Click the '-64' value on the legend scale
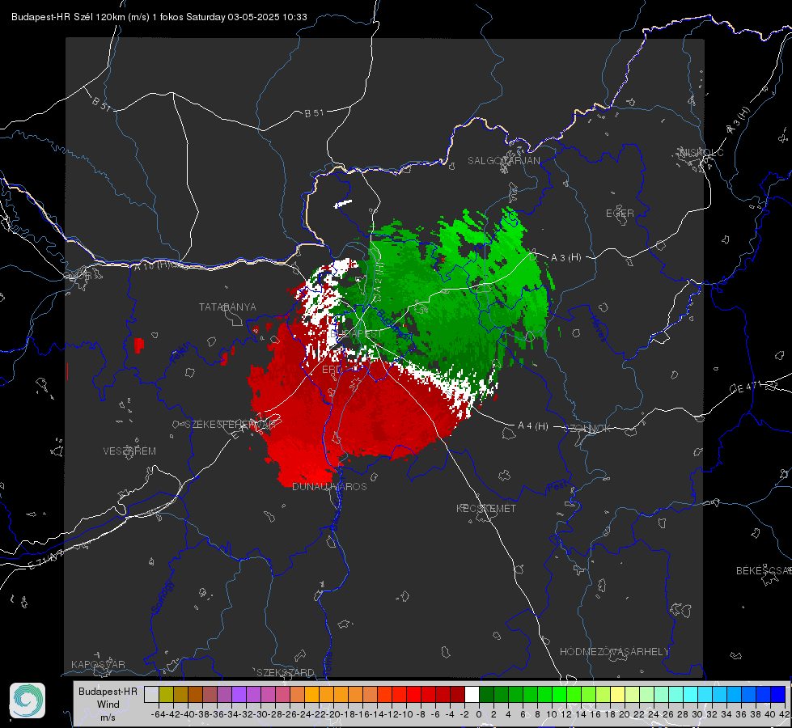792x728 pixels. click(x=158, y=714)
